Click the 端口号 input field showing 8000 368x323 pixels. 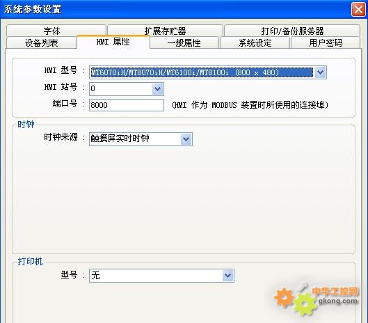pos(127,105)
